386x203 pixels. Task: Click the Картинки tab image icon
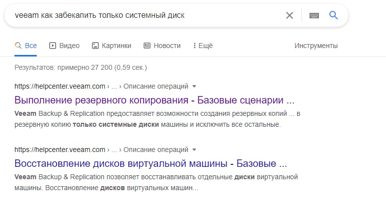95,46
